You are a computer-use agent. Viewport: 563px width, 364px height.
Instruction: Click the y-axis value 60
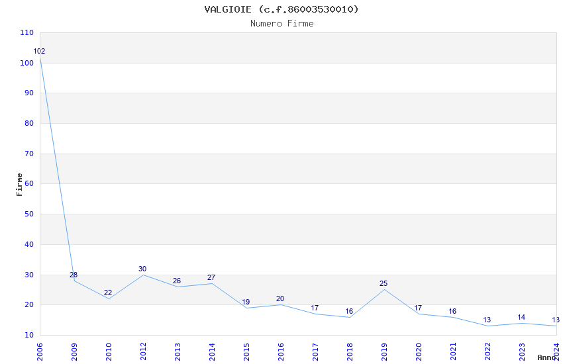pyautogui.click(x=28, y=183)
